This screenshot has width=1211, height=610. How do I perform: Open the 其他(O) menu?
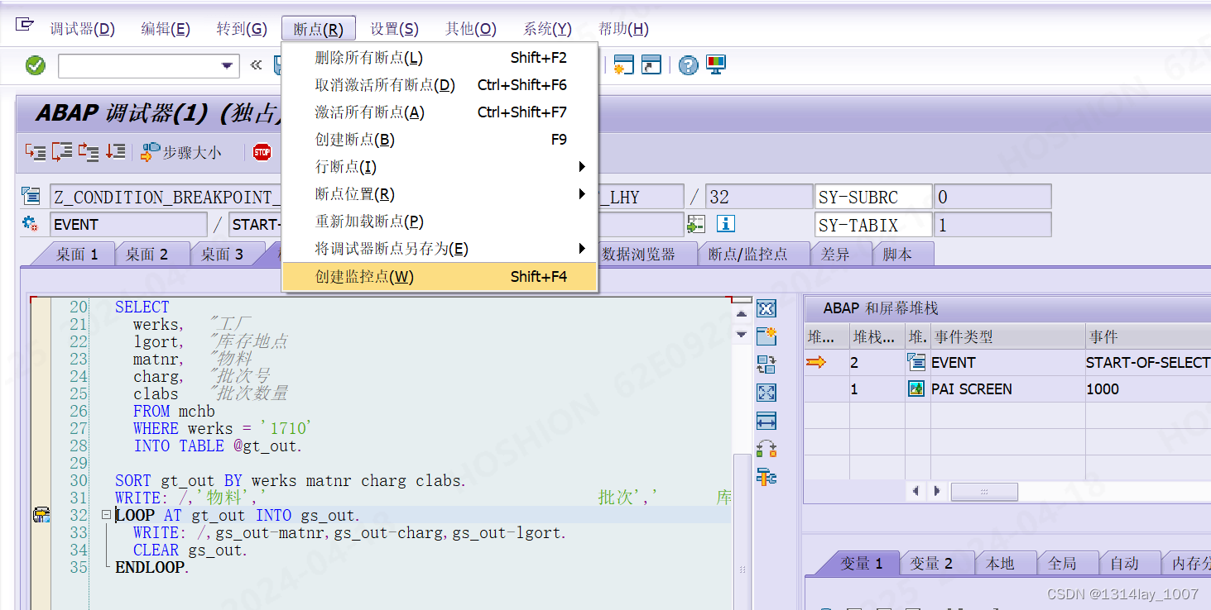coord(471,29)
